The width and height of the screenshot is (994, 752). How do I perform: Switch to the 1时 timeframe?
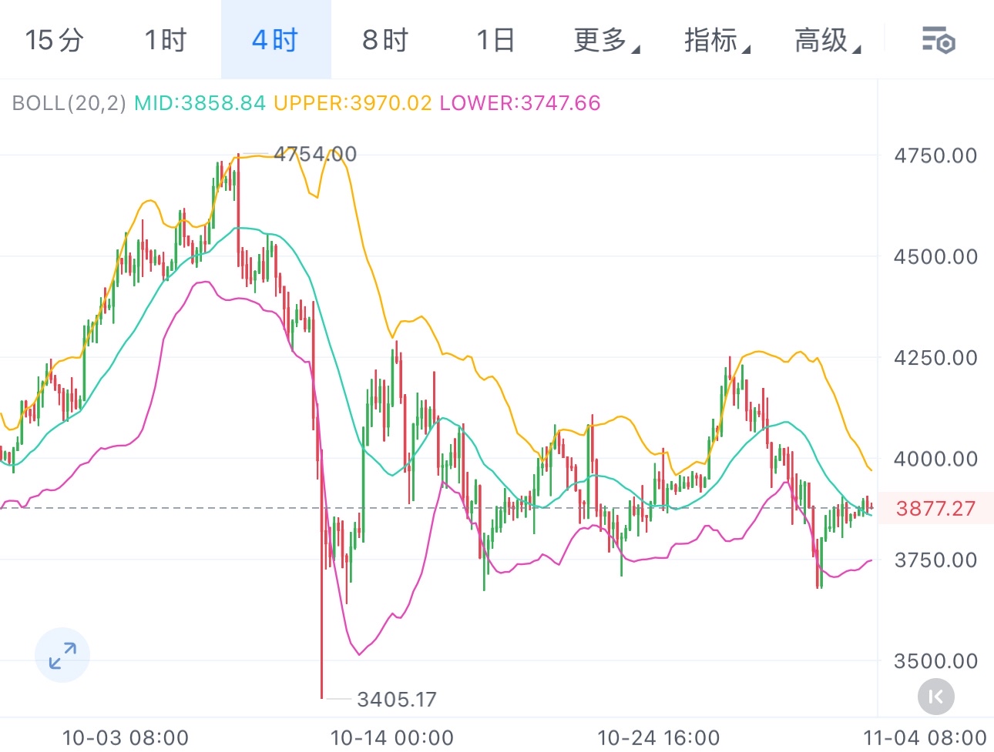(x=166, y=40)
